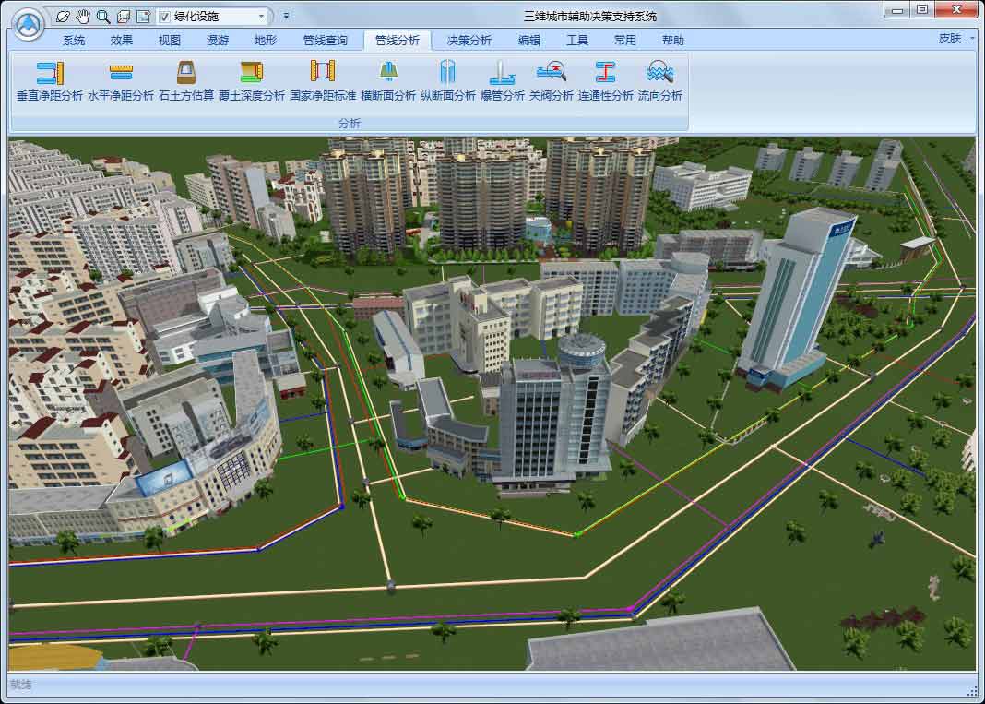Image resolution: width=985 pixels, height=704 pixels.
Task: Open the 皮肤 skin dropdown menu
Action: click(955, 39)
